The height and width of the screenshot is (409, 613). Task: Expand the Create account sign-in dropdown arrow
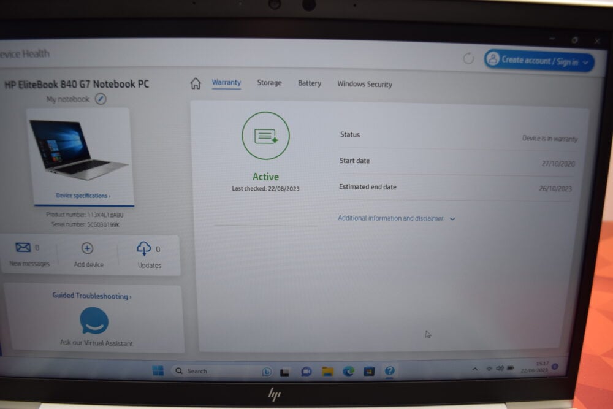coord(585,63)
